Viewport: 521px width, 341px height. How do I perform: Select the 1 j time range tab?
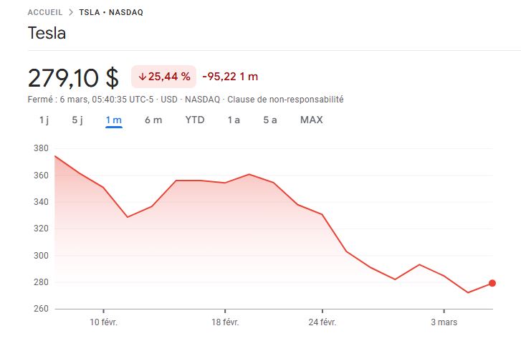coord(44,120)
